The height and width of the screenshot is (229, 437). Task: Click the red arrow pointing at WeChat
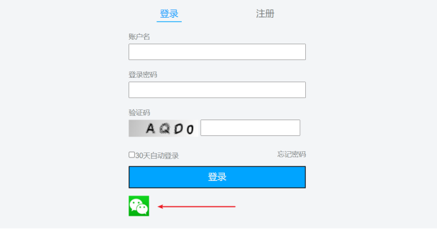(197, 206)
